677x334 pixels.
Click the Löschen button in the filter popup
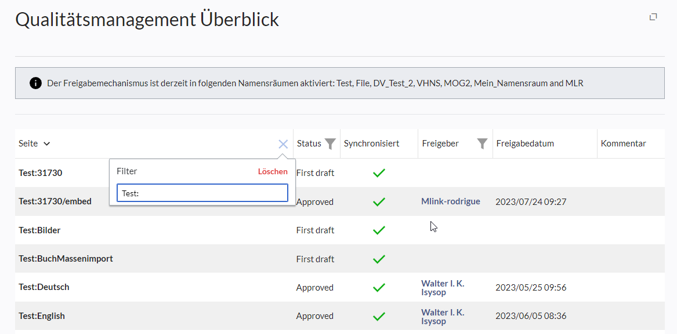coord(273,172)
